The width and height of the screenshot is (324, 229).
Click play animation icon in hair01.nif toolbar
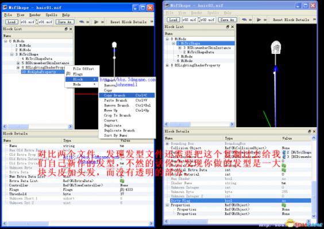(x=96, y=22)
